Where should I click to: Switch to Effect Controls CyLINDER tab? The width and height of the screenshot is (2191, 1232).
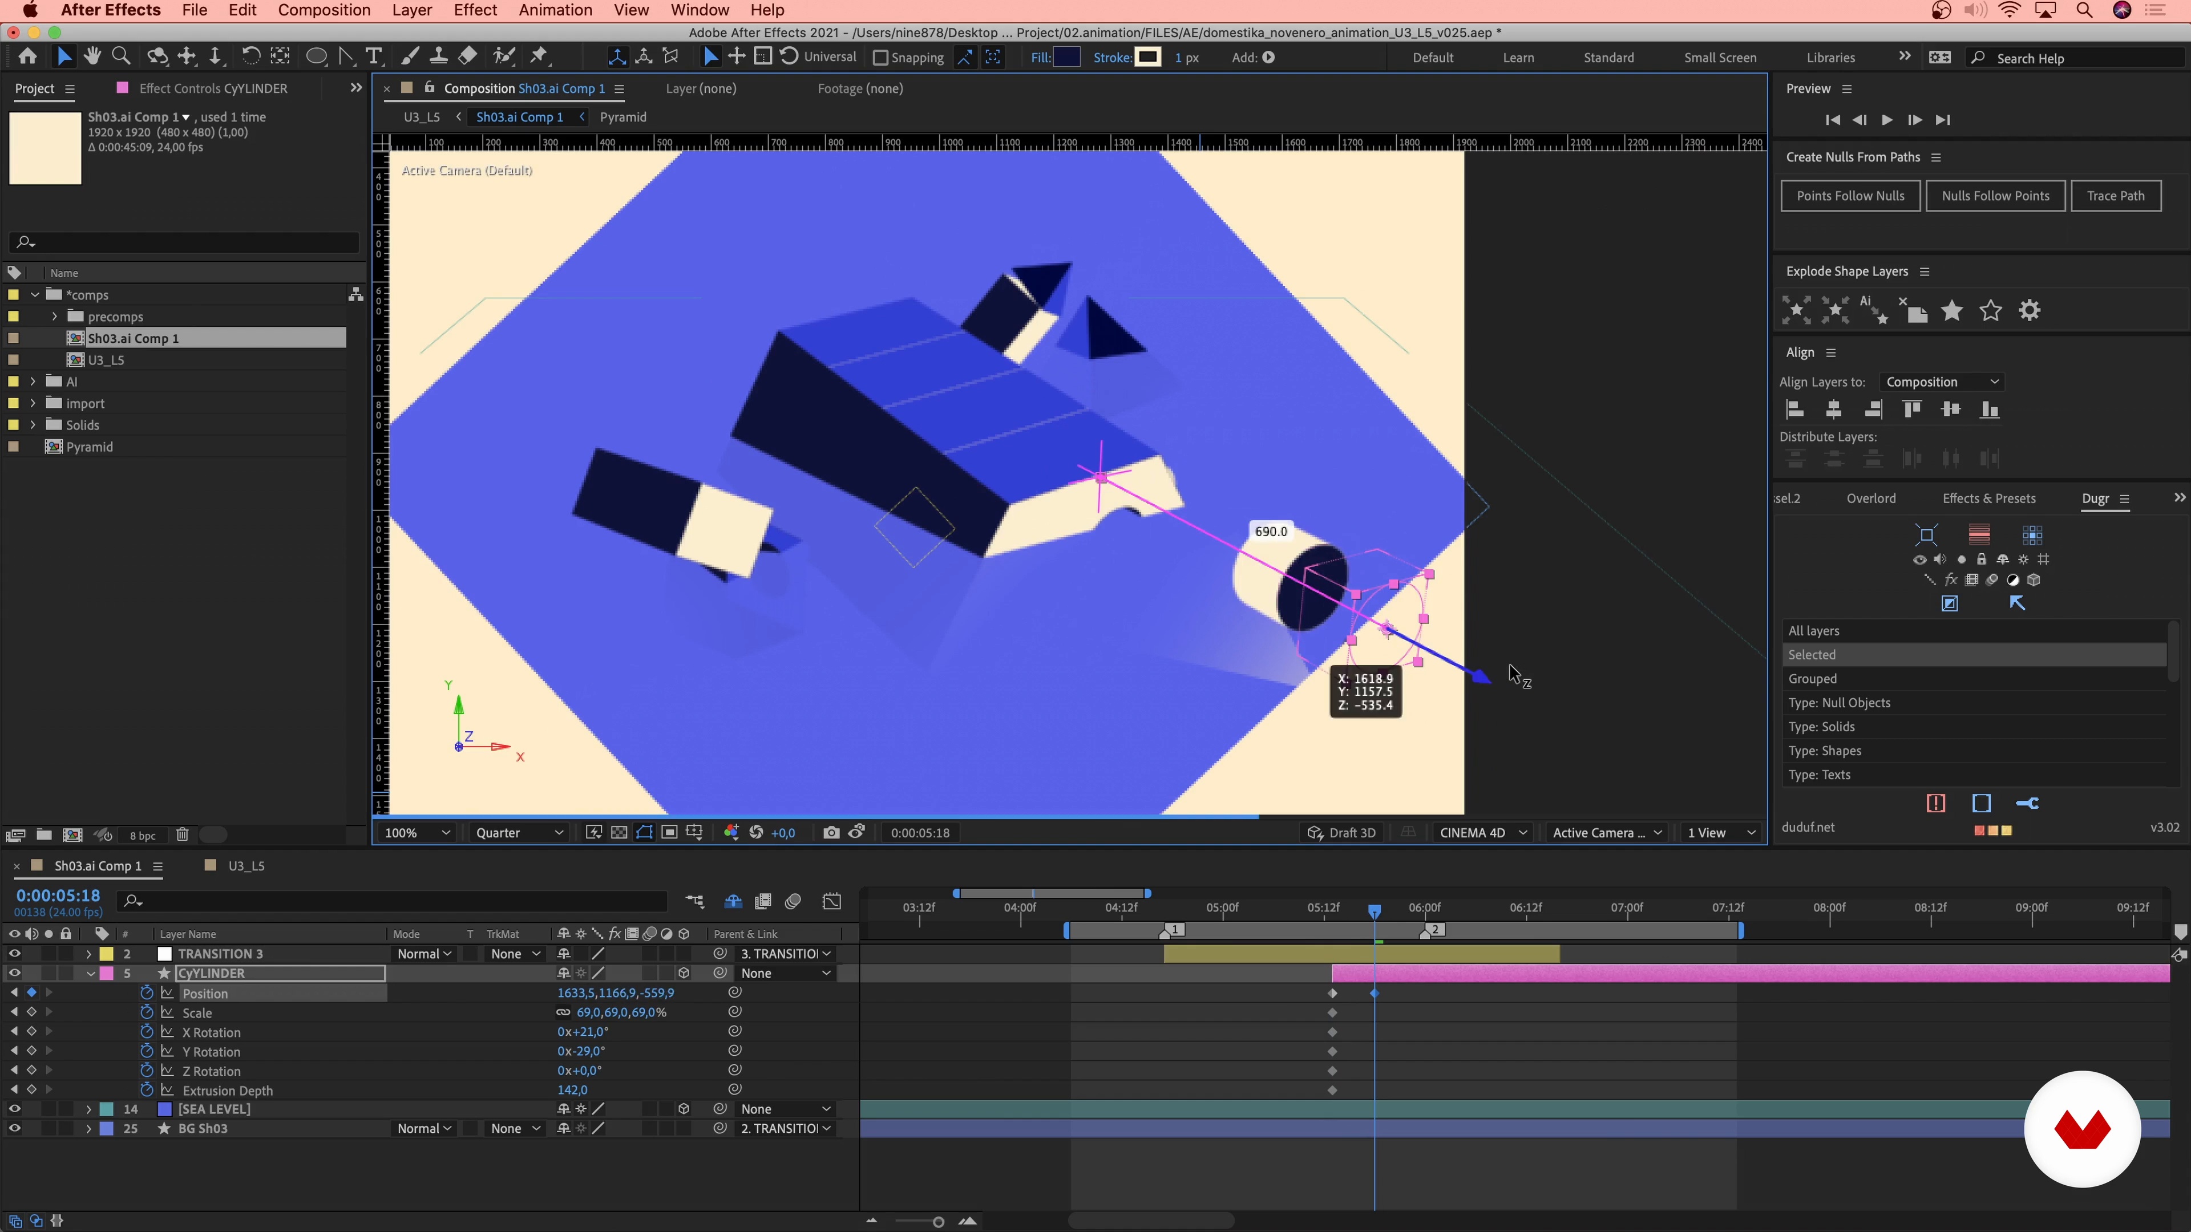coord(213,88)
